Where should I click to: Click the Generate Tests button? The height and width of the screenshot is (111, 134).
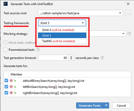(90, 105)
